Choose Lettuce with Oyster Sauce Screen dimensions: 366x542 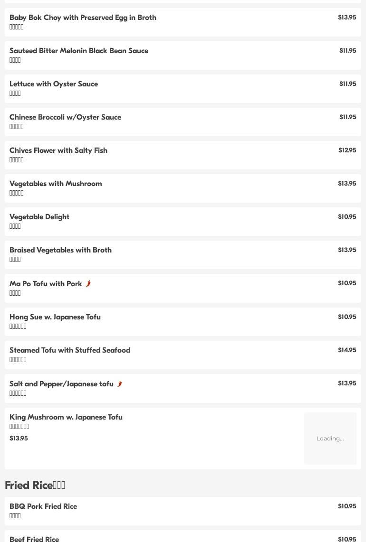tap(54, 84)
